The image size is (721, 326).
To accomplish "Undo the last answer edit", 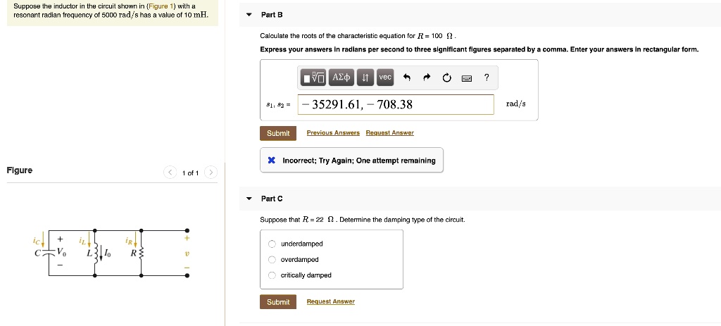I will coord(406,77).
